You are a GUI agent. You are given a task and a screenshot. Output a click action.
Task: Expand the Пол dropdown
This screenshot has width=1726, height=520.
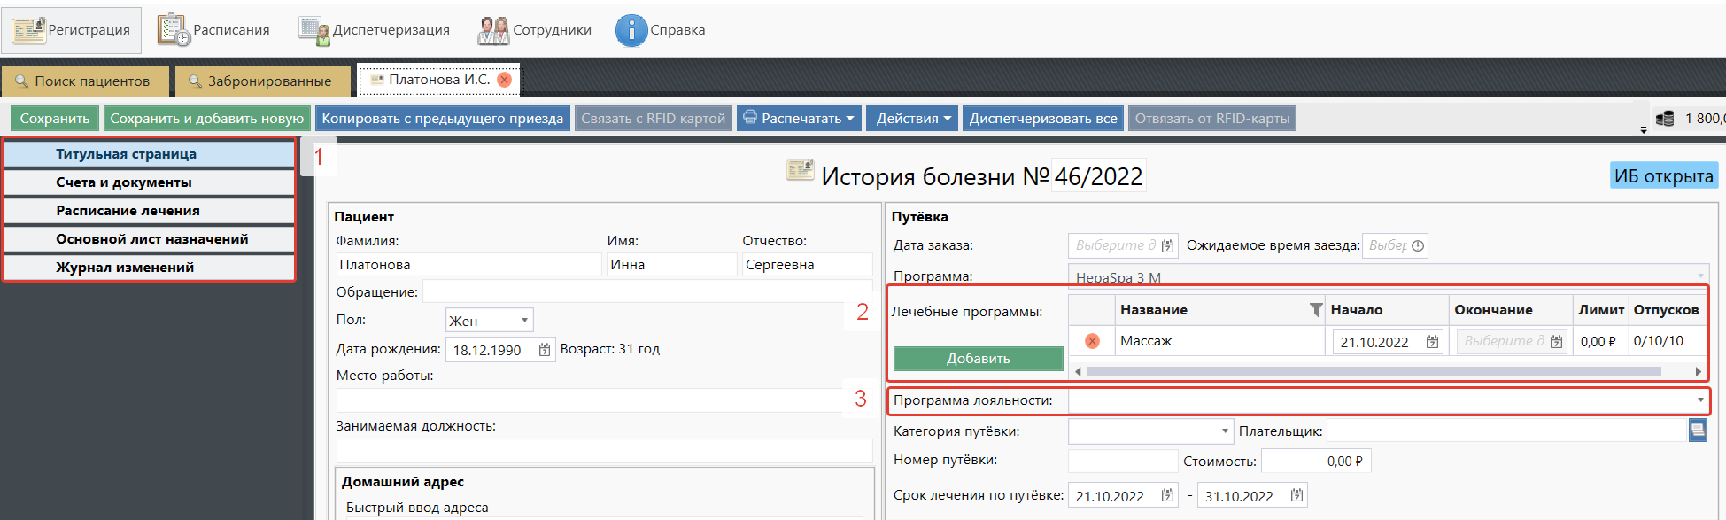pyautogui.click(x=524, y=321)
